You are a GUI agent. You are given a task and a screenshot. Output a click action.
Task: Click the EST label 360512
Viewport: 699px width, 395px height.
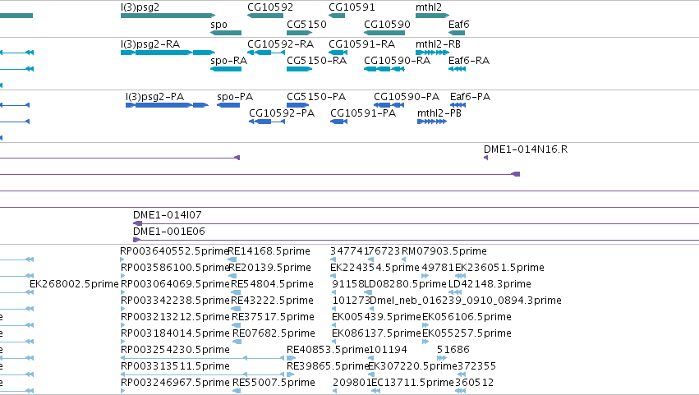coord(475,383)
